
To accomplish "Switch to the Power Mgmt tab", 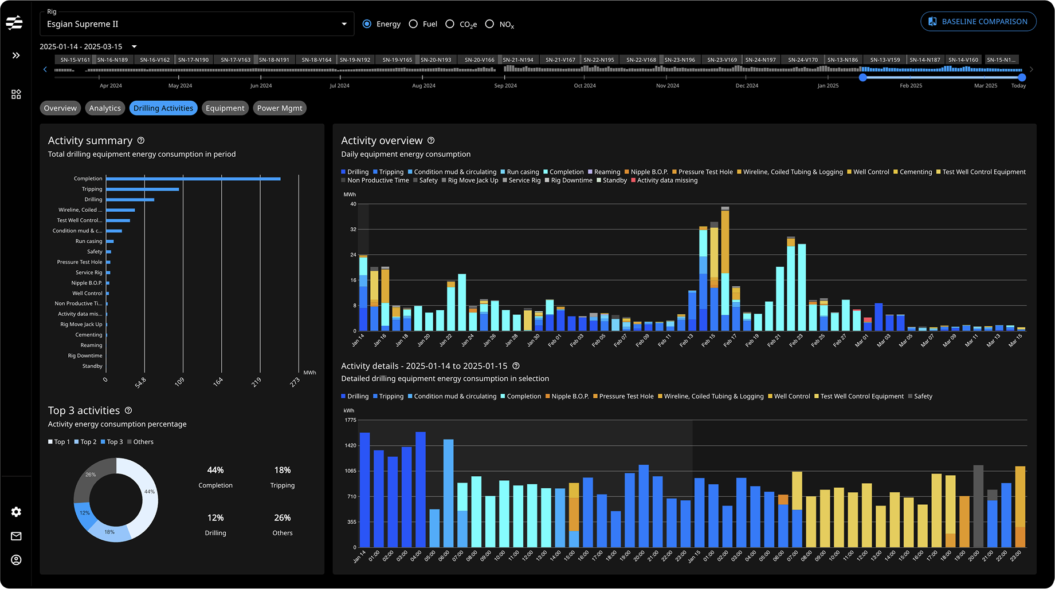I will point(280,108).
